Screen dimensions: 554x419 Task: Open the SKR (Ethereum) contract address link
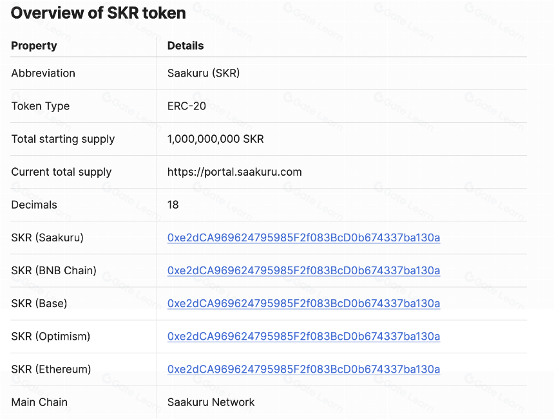[x=303, y=369]
